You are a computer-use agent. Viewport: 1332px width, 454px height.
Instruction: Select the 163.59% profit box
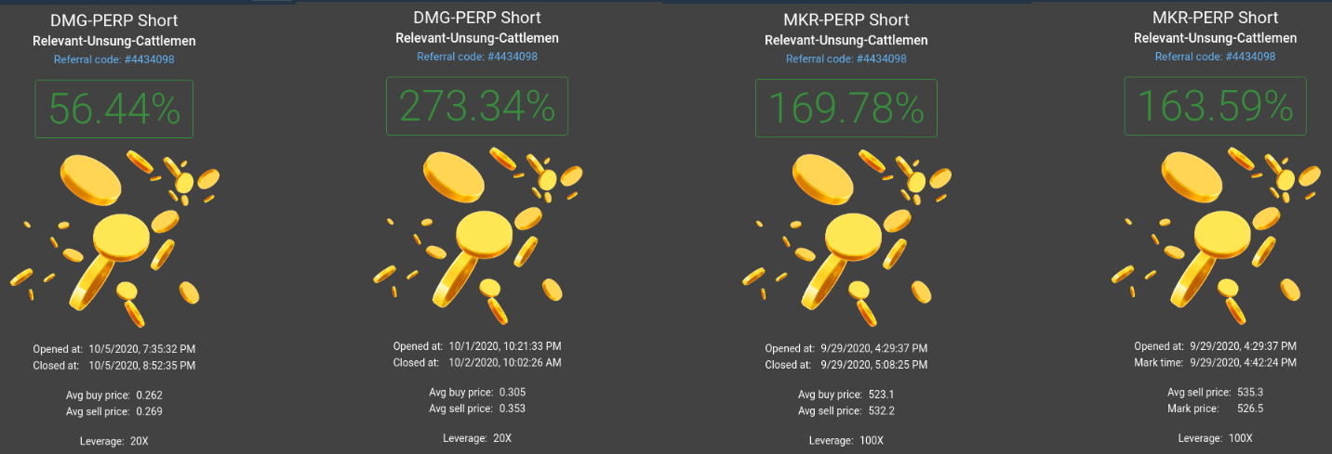point(1216,107)
